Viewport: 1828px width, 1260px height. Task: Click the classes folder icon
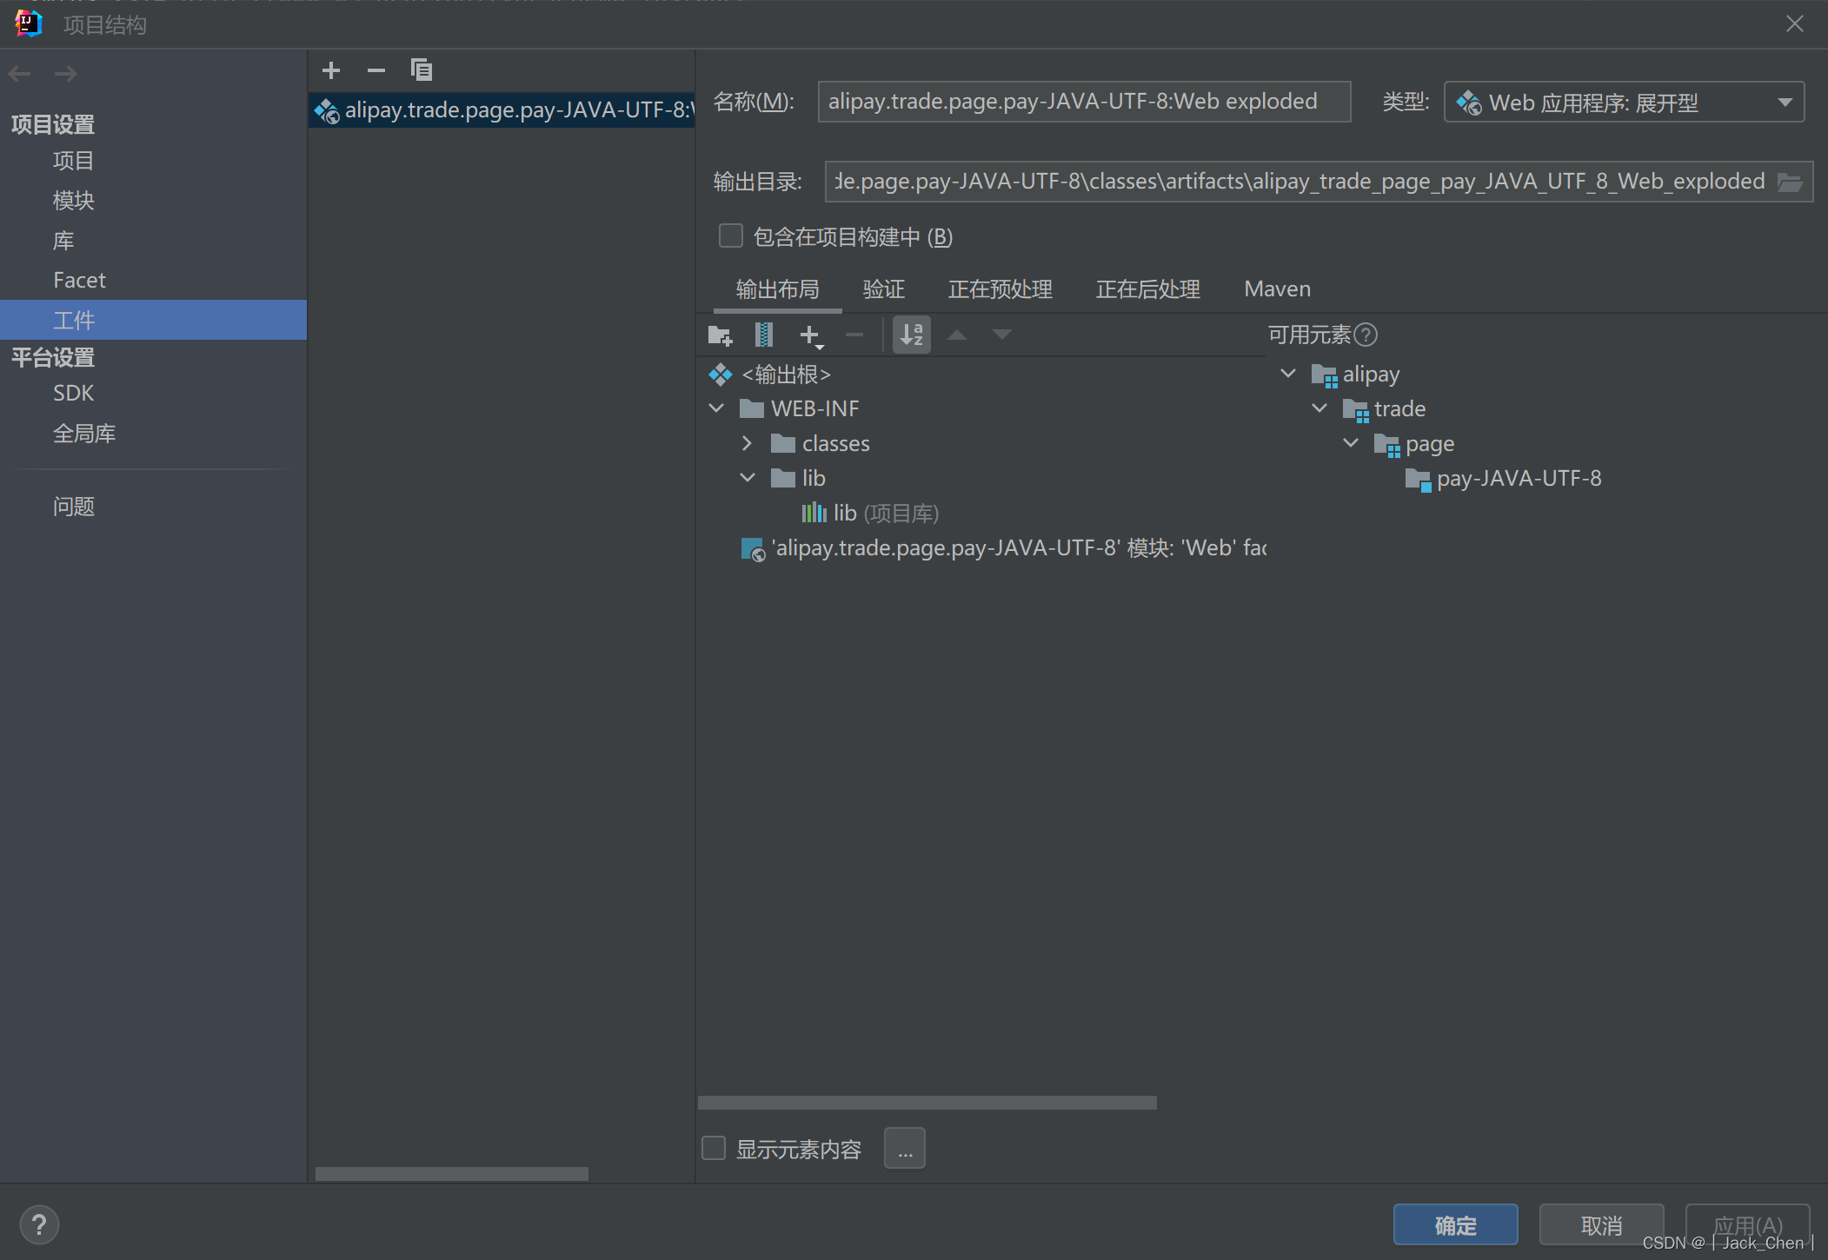[783, 444]
